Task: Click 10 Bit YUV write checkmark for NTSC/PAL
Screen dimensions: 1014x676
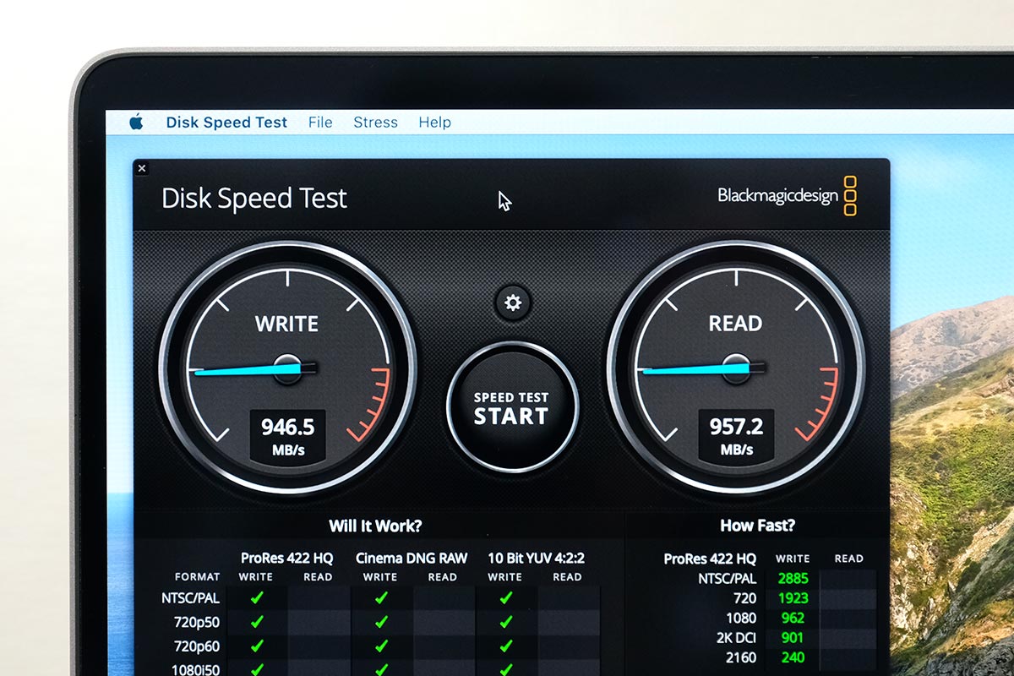Action: [505, 598]
